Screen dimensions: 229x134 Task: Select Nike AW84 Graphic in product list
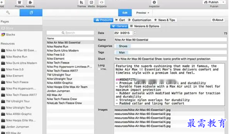tap(70, 83)
